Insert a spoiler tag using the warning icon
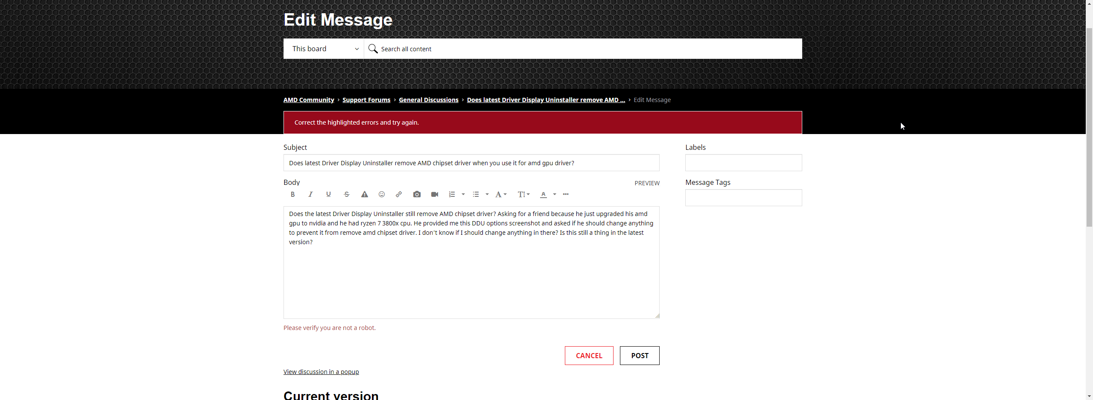This screenshot has width=1093, height=400. pyautogui.click(x=364, y=194)
